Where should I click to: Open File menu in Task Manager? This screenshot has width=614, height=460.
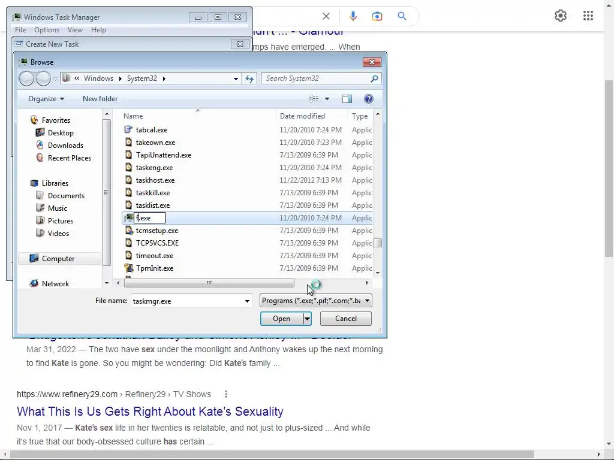click(20, 30)
